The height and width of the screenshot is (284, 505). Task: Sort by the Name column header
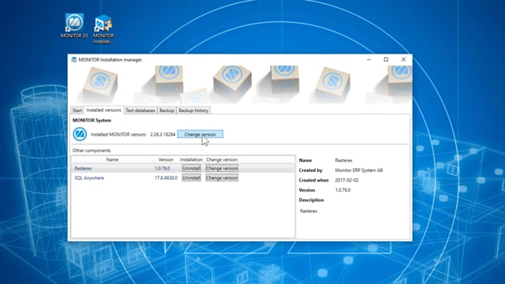pyautogui.click(x=112, y=159)
